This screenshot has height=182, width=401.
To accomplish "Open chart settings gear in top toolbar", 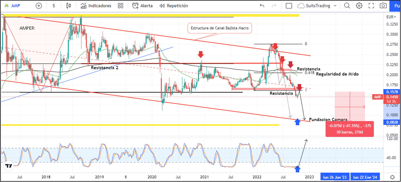I will coord(359,6).
